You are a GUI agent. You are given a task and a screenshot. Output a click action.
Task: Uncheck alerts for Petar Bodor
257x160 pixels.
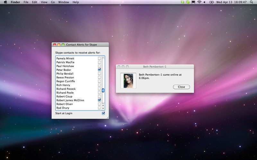click(99, 70)
